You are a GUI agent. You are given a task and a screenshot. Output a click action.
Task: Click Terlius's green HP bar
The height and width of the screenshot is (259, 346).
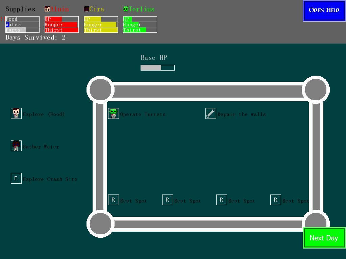[140, 19]
